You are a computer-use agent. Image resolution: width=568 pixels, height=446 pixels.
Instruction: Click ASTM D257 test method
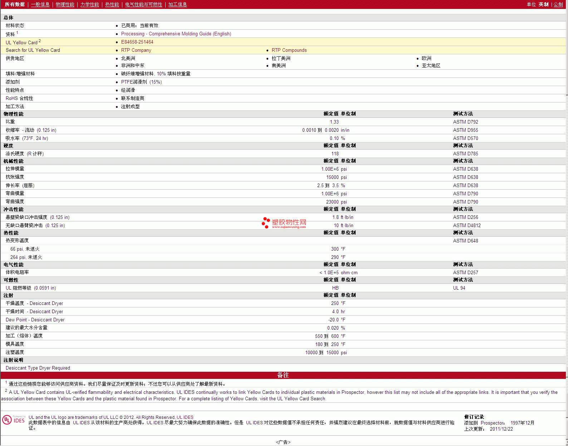(465, 272)
